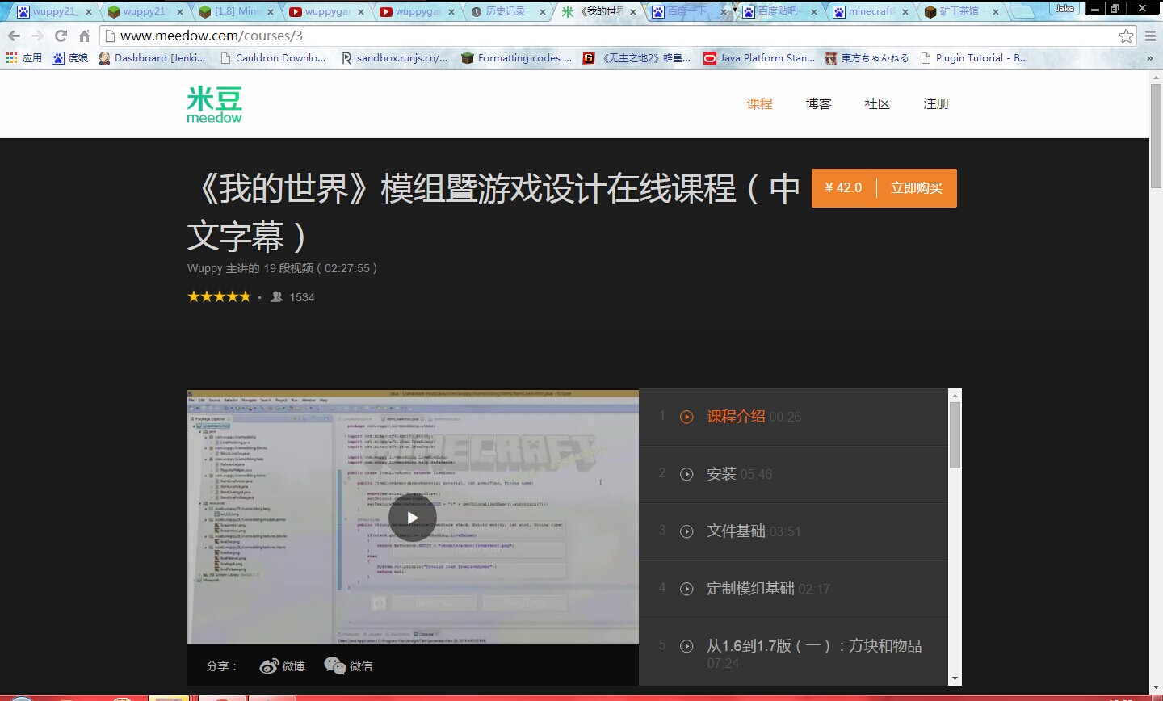This screenshot has width=1163, height=701.
Task: Open the Chrome menu hamburger icon
Action: [1150, 36]
